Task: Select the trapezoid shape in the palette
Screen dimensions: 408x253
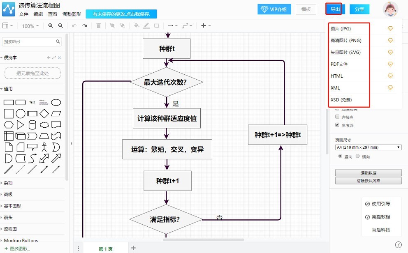Action: (x=44, y=136)
